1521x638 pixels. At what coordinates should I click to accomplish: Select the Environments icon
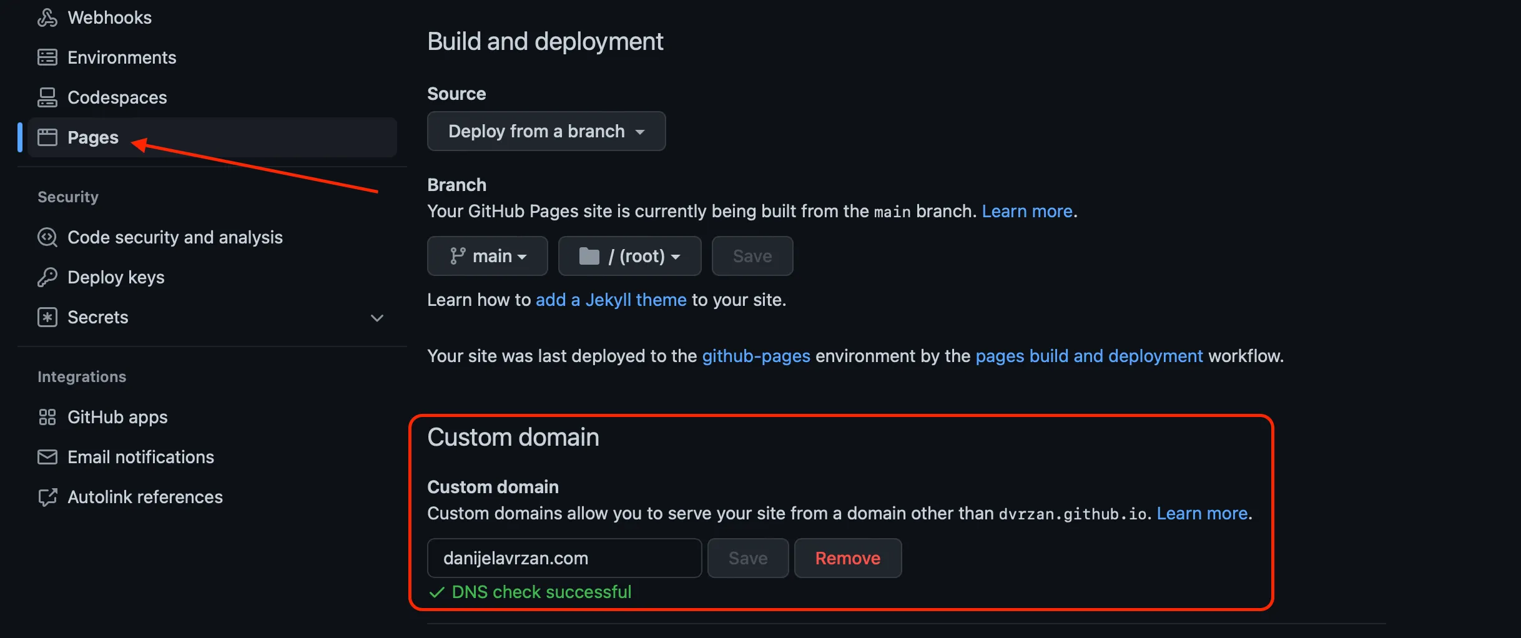click(47, 57)
